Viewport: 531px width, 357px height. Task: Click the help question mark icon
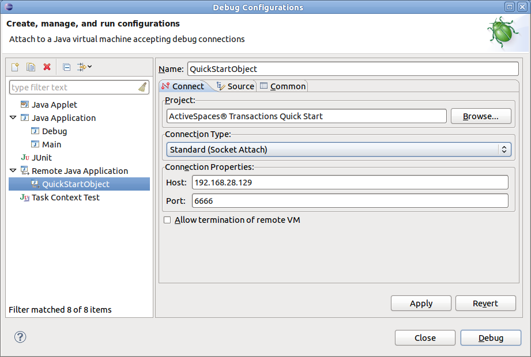pyautogui.click(x=20, y=337)
